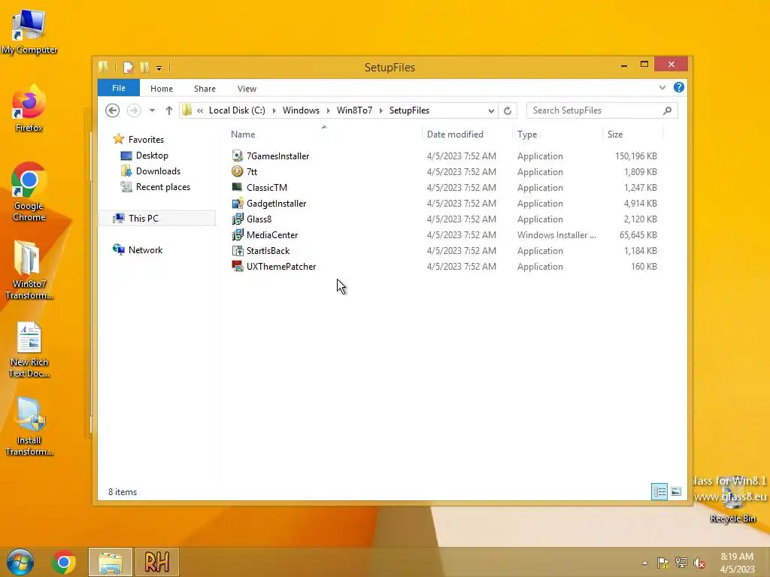Select Recent places in navigation pane
This screenshot has height=577, width=770.
(163, 187)
